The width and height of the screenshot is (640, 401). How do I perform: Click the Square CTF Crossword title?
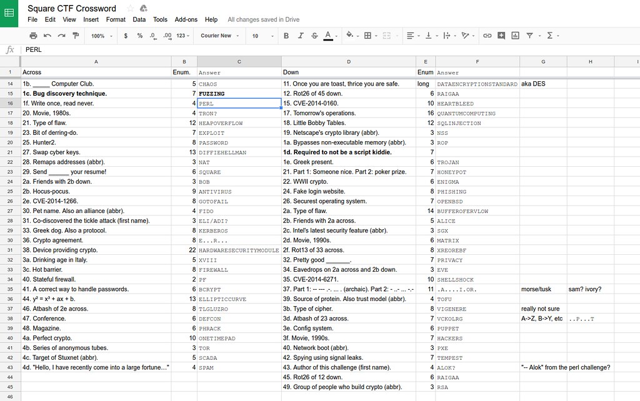[x=72, y=9]
